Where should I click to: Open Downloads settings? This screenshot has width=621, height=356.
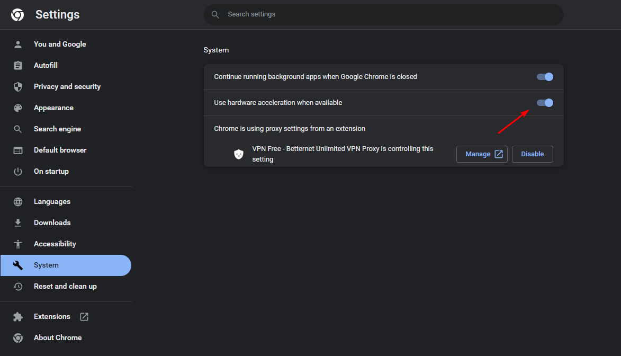pos(66,223)
